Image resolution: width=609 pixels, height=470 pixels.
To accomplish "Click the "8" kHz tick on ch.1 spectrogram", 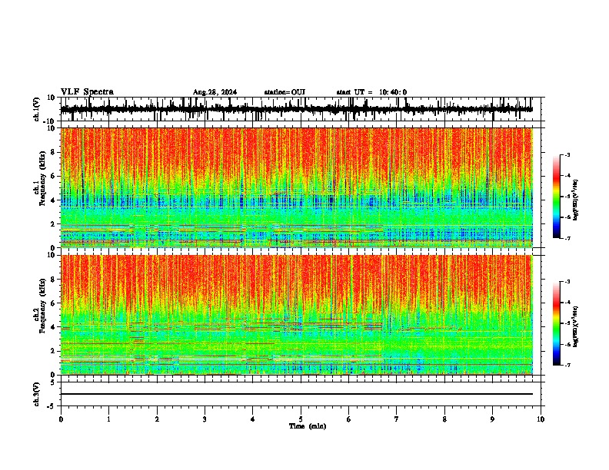I will point(54,152).
